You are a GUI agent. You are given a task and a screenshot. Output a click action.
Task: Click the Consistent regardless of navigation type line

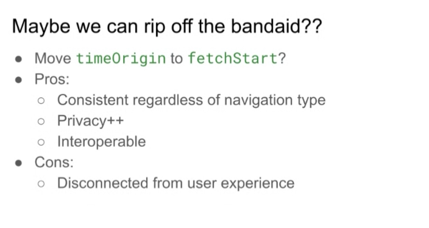click(191, 100)
